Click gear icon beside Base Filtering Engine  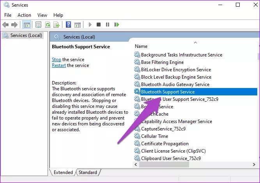[137, 62]
